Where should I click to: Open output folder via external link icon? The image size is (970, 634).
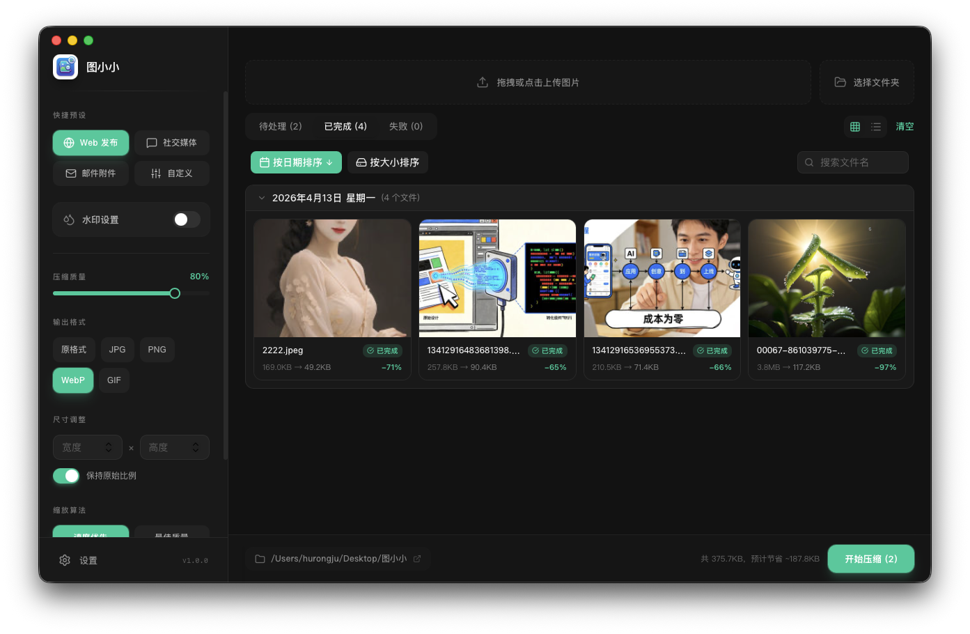pos(417,559)
